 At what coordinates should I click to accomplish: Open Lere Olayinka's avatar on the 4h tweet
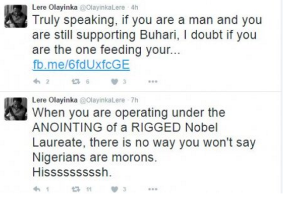(x=16, y=16)
